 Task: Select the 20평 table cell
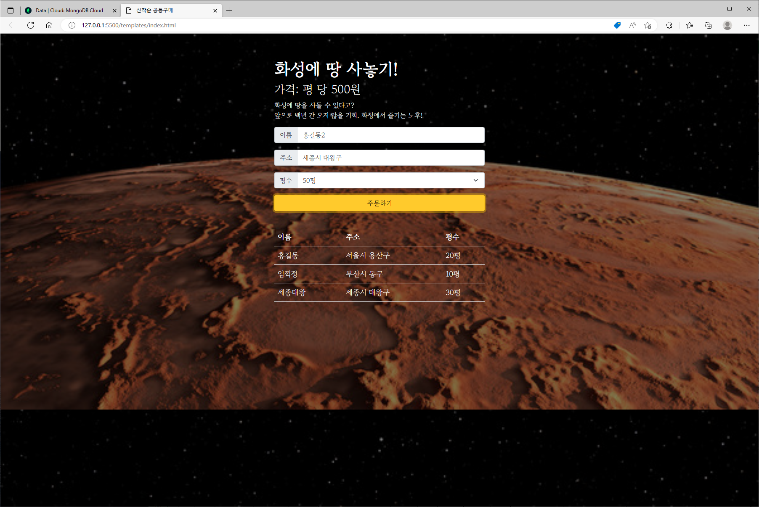tap(453, 255)
